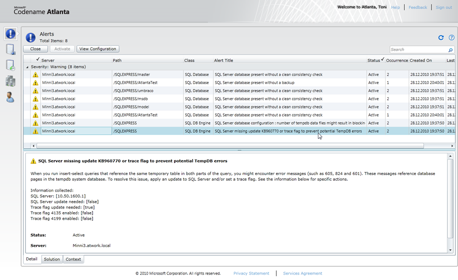The image size is (458, 280).
Task: Click the server configuration sidebar icon
Action: (x=10, y=50)
